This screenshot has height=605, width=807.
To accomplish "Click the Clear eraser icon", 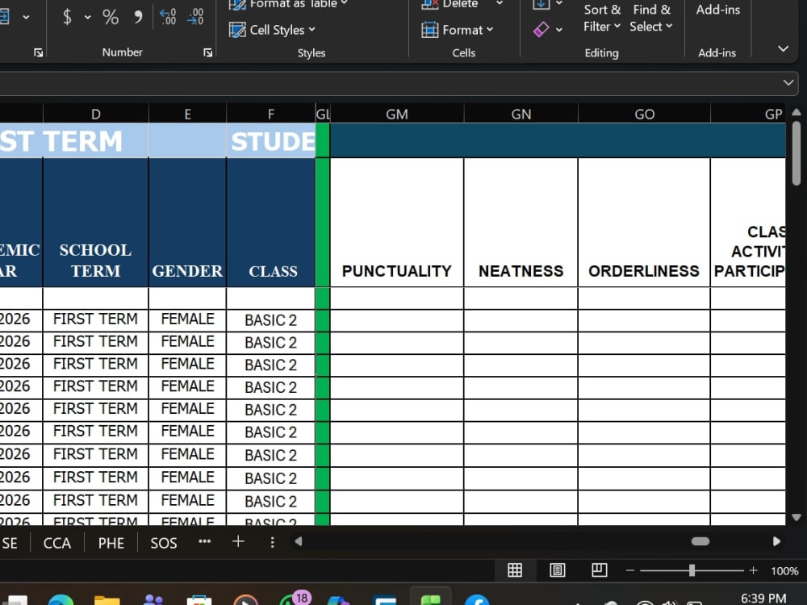I will pos(541,29).
